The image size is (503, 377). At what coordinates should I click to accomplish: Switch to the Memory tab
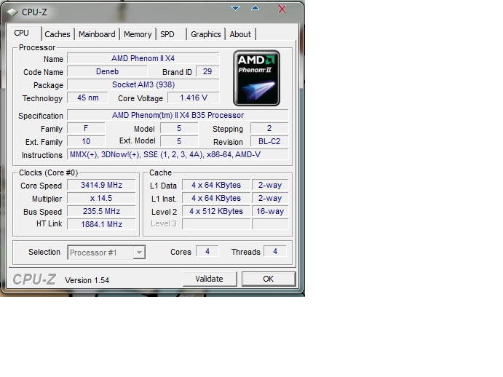[x=138, y=34]
